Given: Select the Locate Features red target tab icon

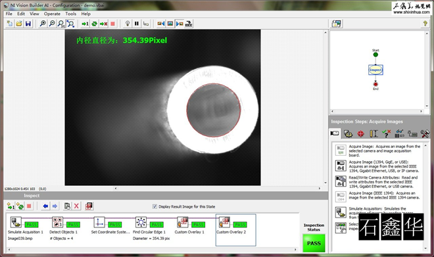Looking at the screenshot, I should (360, 133).
